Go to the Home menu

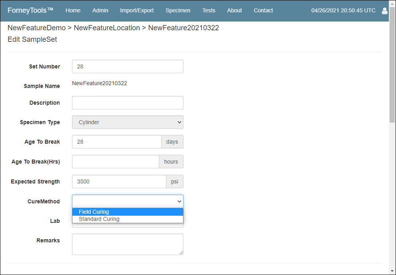pyautogui.click(x=73, y=10)
